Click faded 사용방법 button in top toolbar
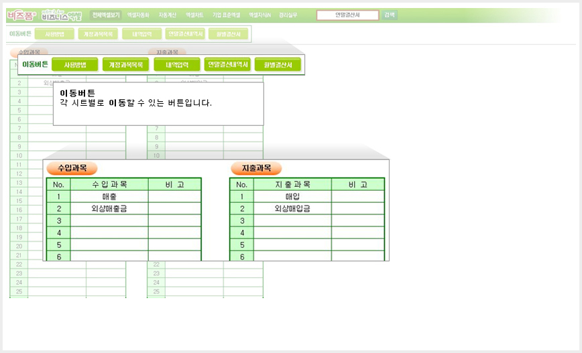Image resolution: width=582 pixels, height=353 pixels. coord(54,34)
